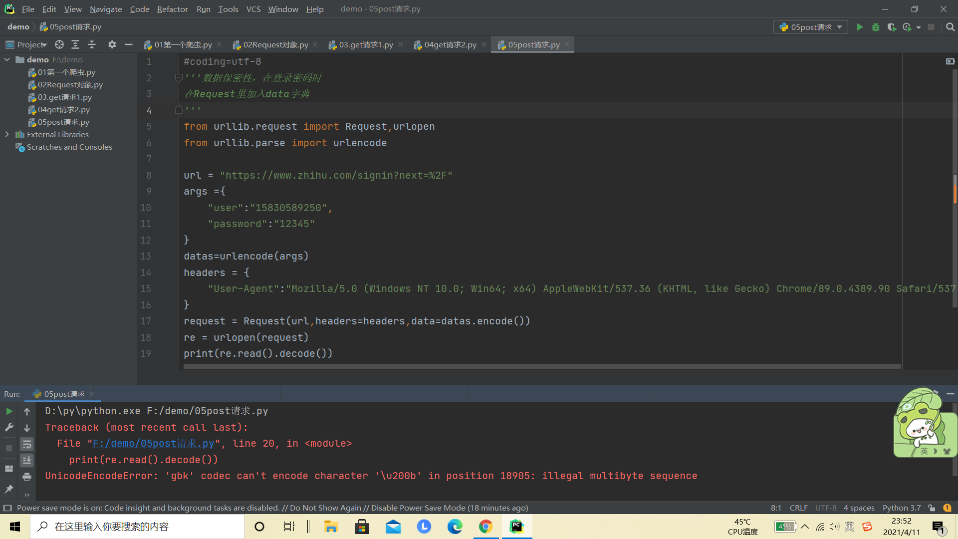
Task: Open Task View on taskbar
Action: (289, 527)
